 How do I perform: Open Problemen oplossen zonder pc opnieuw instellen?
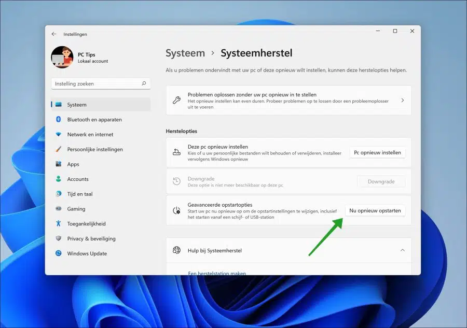289,100
